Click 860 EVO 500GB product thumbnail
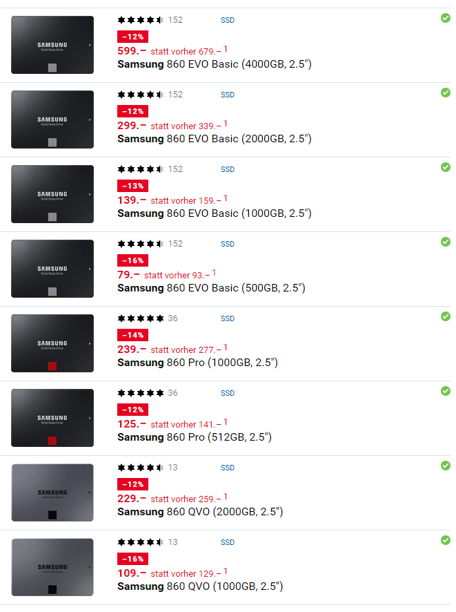Screen dimensions: 456x612 point(52,269)
